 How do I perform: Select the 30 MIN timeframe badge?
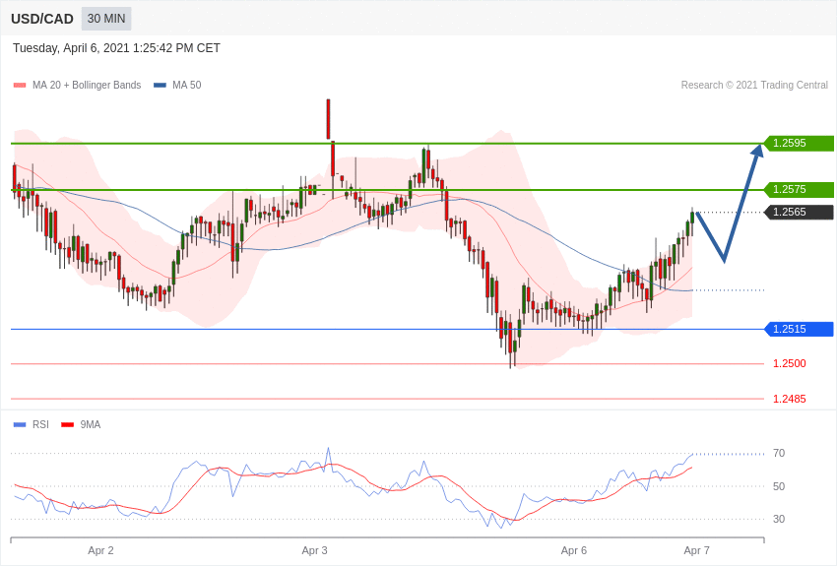tap(106, 19)
